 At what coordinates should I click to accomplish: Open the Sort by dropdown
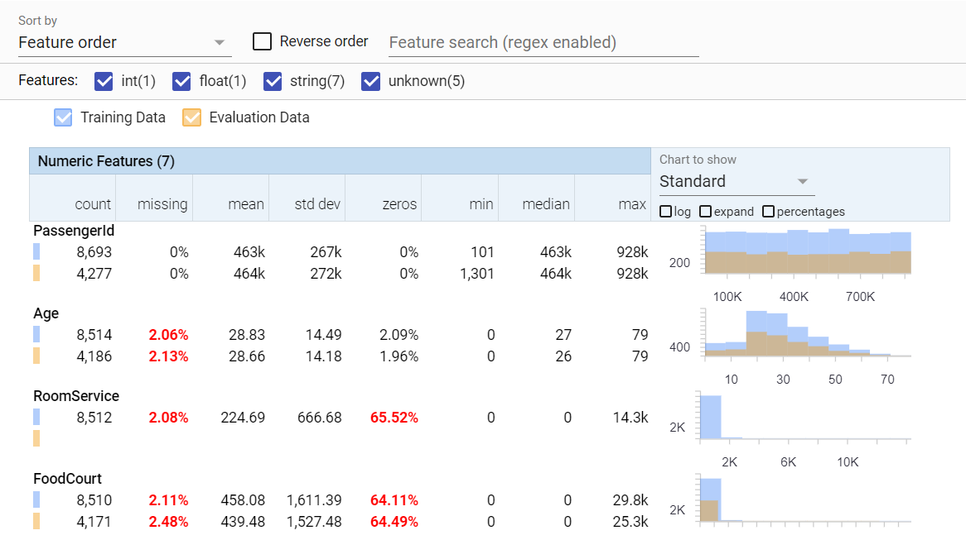click(x=123, y=42)
